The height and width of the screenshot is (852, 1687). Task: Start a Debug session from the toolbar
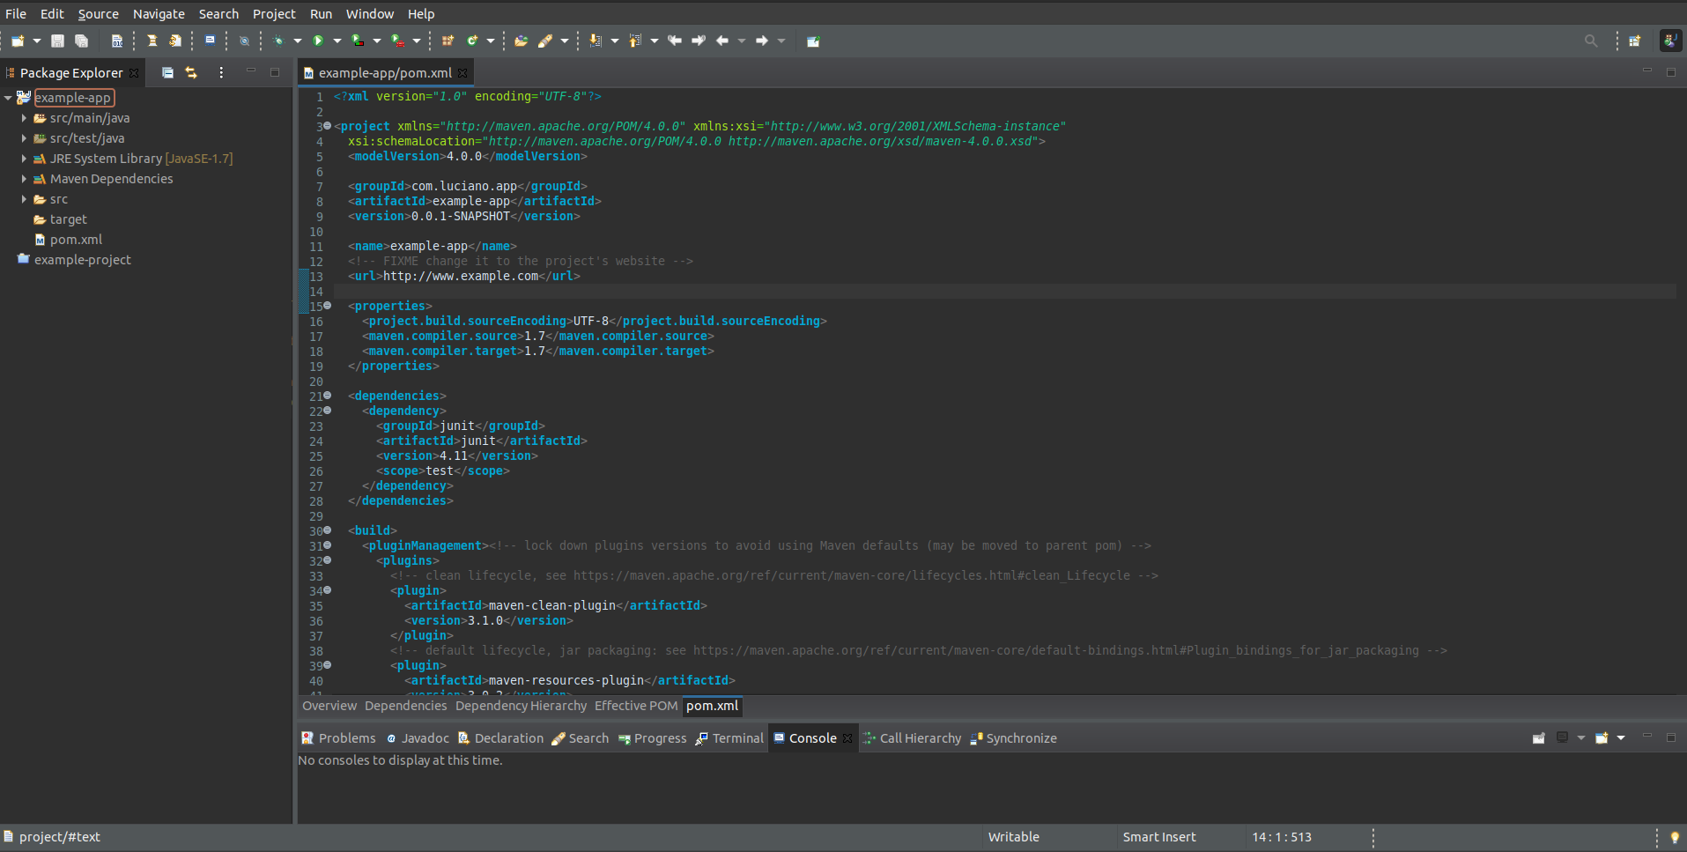pyautogui.click(x=279, y=41)
